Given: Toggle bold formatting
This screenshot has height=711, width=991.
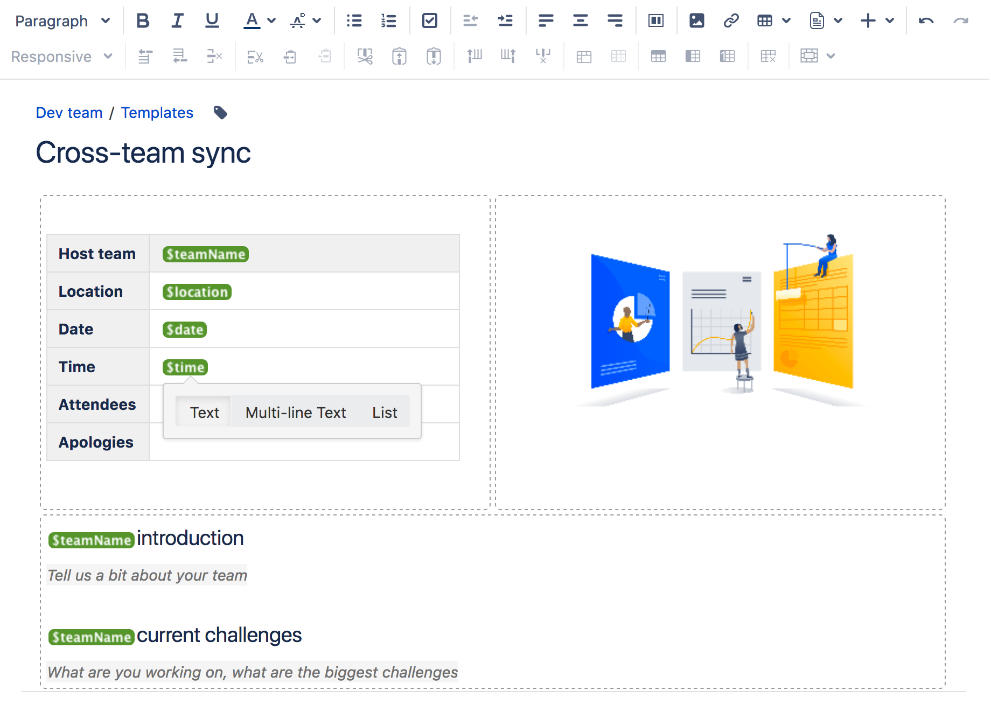Looking at the screenshot, I should [143, 20].
